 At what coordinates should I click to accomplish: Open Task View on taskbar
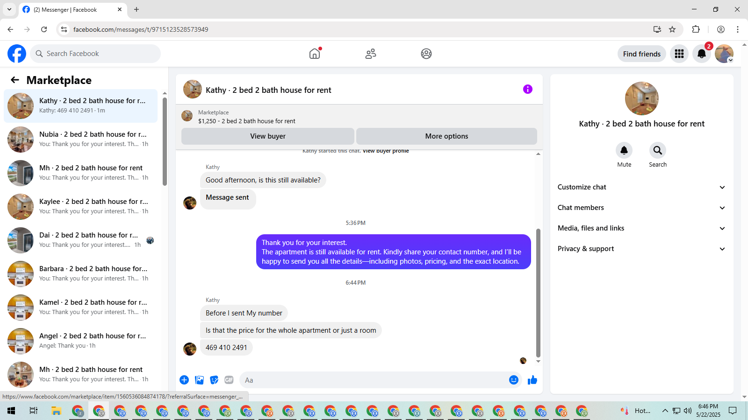click(x=33, y=411)
